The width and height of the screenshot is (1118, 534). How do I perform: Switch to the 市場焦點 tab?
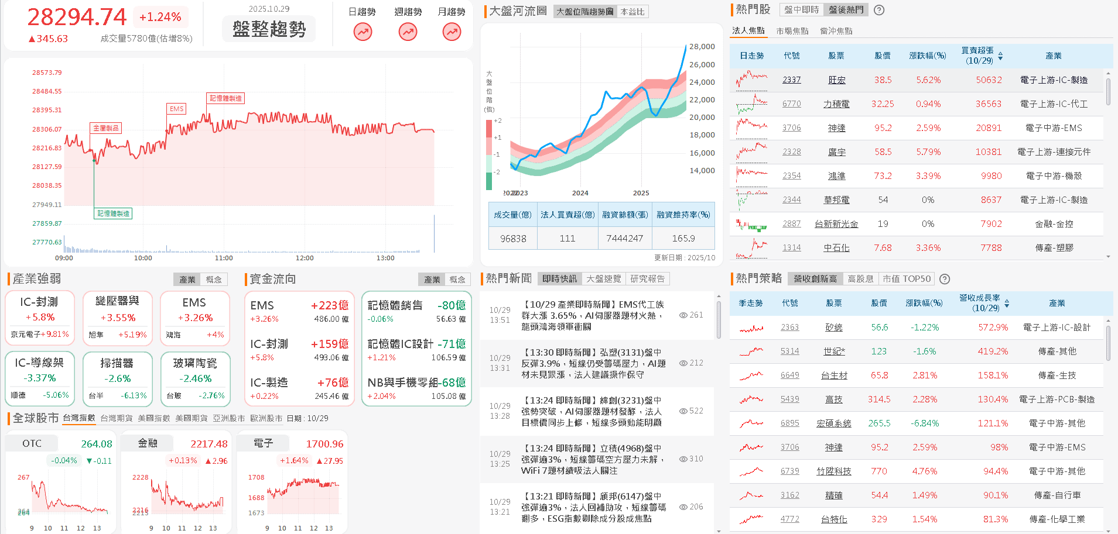792,30
